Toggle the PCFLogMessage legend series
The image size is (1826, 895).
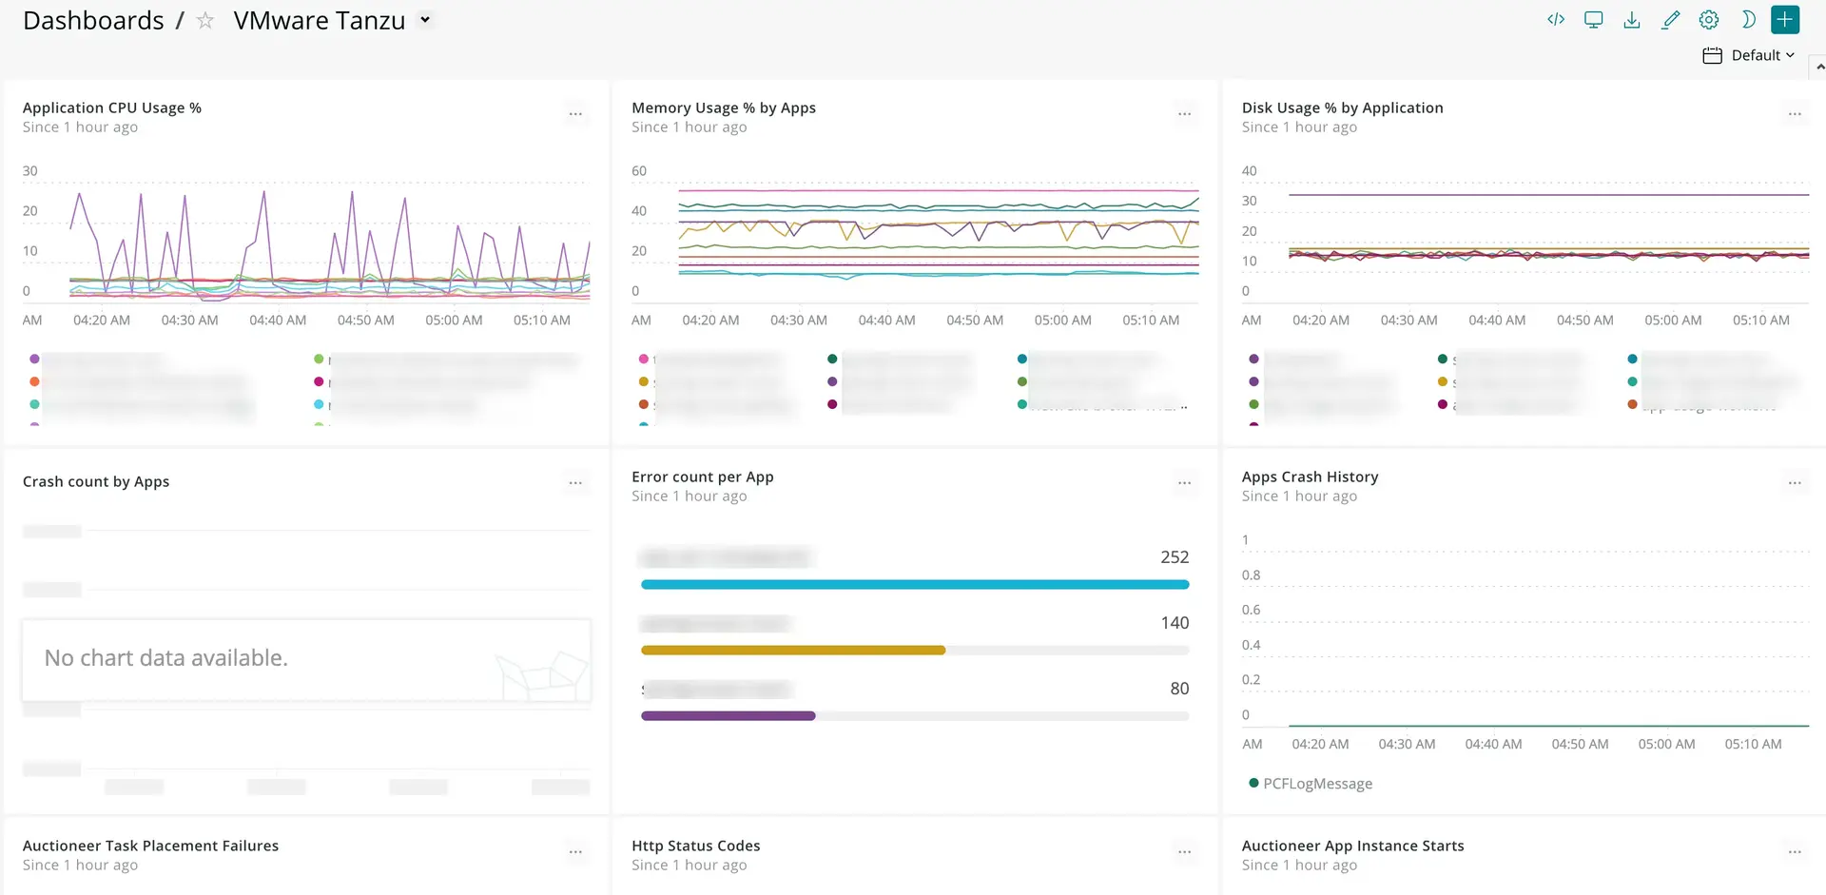click(1316, 784)
